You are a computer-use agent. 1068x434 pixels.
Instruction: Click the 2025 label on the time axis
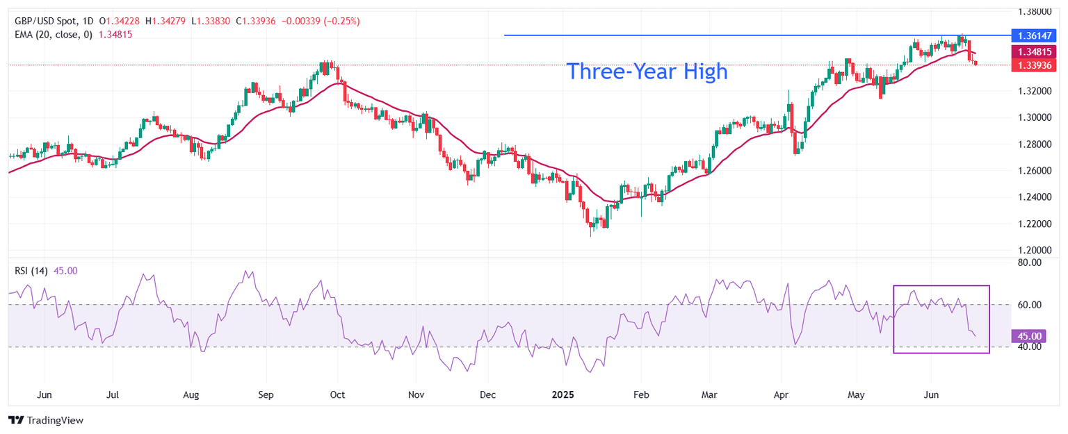tap(563, 394)
